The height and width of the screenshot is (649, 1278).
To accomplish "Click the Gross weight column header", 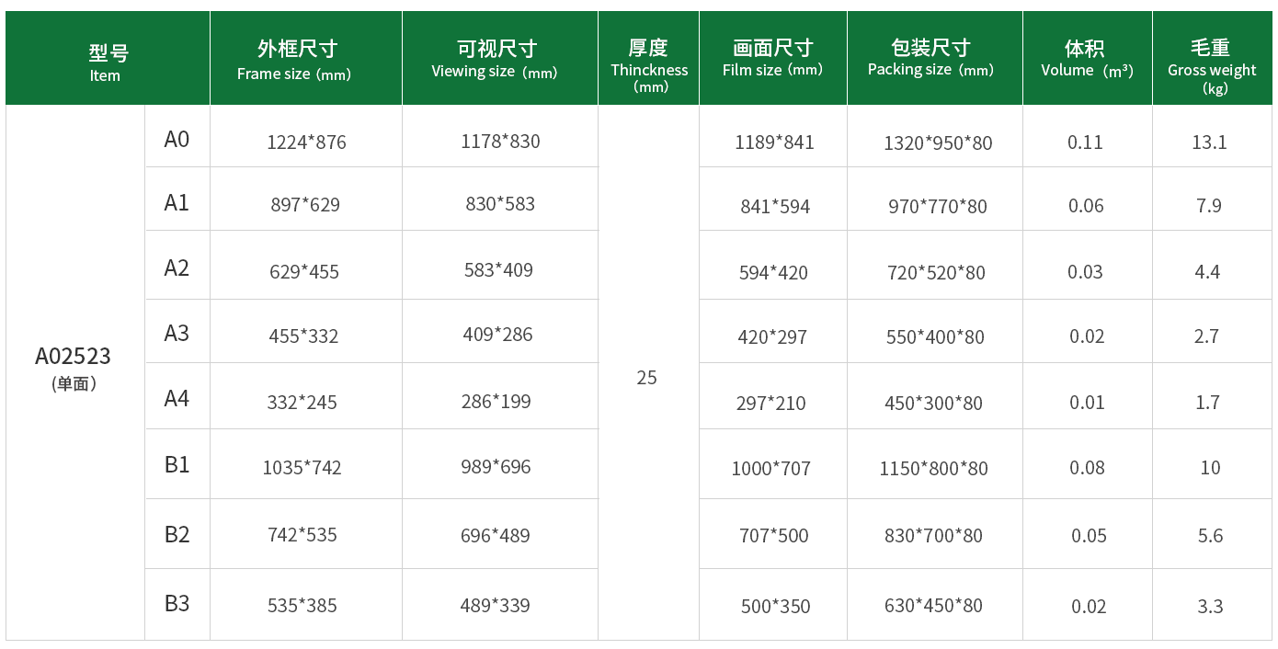I will point(1213,58).
